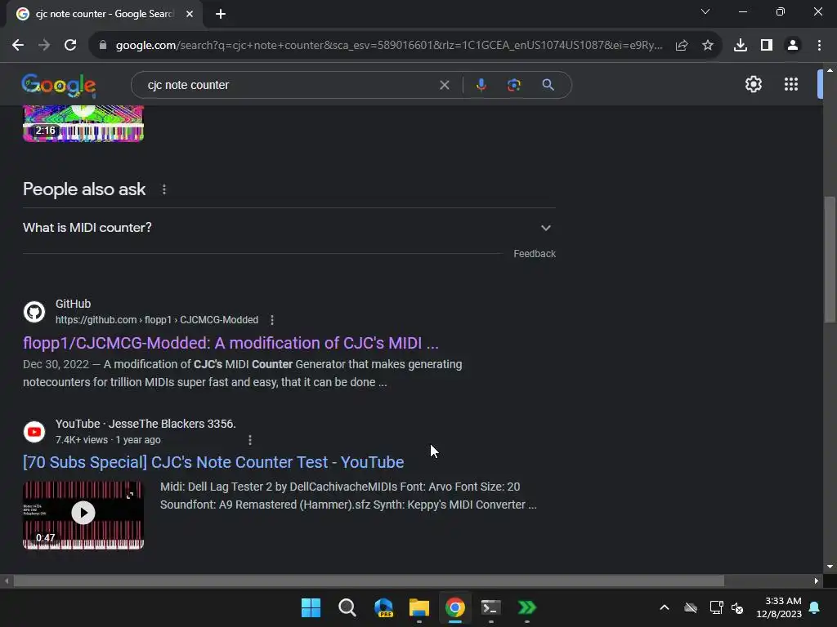Click 'YouTube · JesseThe Blackers 3356.' source text
This screenshot has width=837, height=627.
pos(145,424)
